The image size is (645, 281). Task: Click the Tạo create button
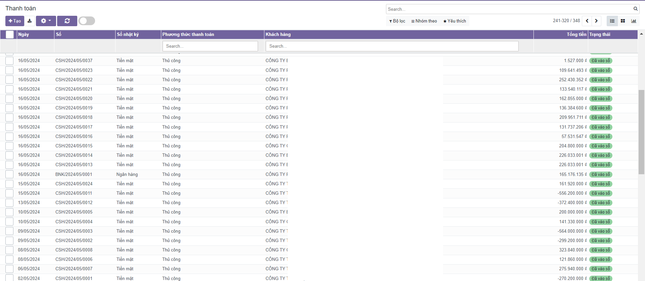pos(15,21)
